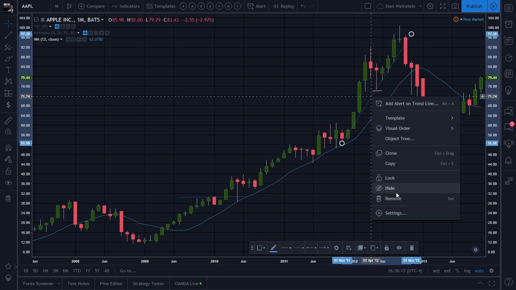
Task: Select the zoom-in magnifier tool
Action: 8,132
